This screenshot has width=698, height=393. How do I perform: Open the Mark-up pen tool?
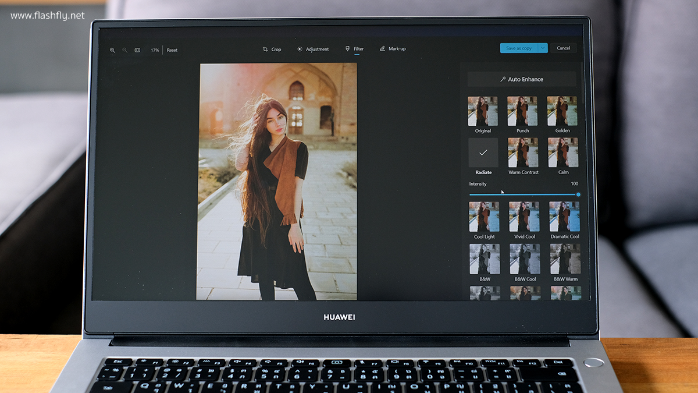point(393,49)
